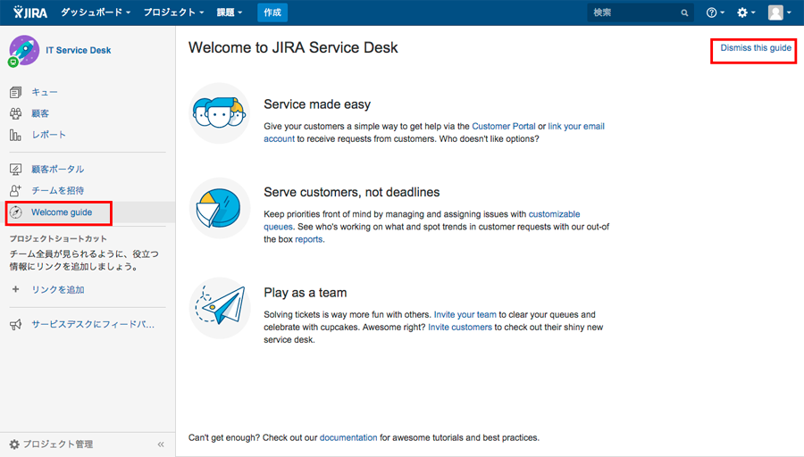Click the magnifier search icon
Image resolution: width=804 pixels, height=457 pixels.
pos(684,12)
